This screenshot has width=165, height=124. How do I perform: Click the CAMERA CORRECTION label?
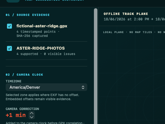22,109
